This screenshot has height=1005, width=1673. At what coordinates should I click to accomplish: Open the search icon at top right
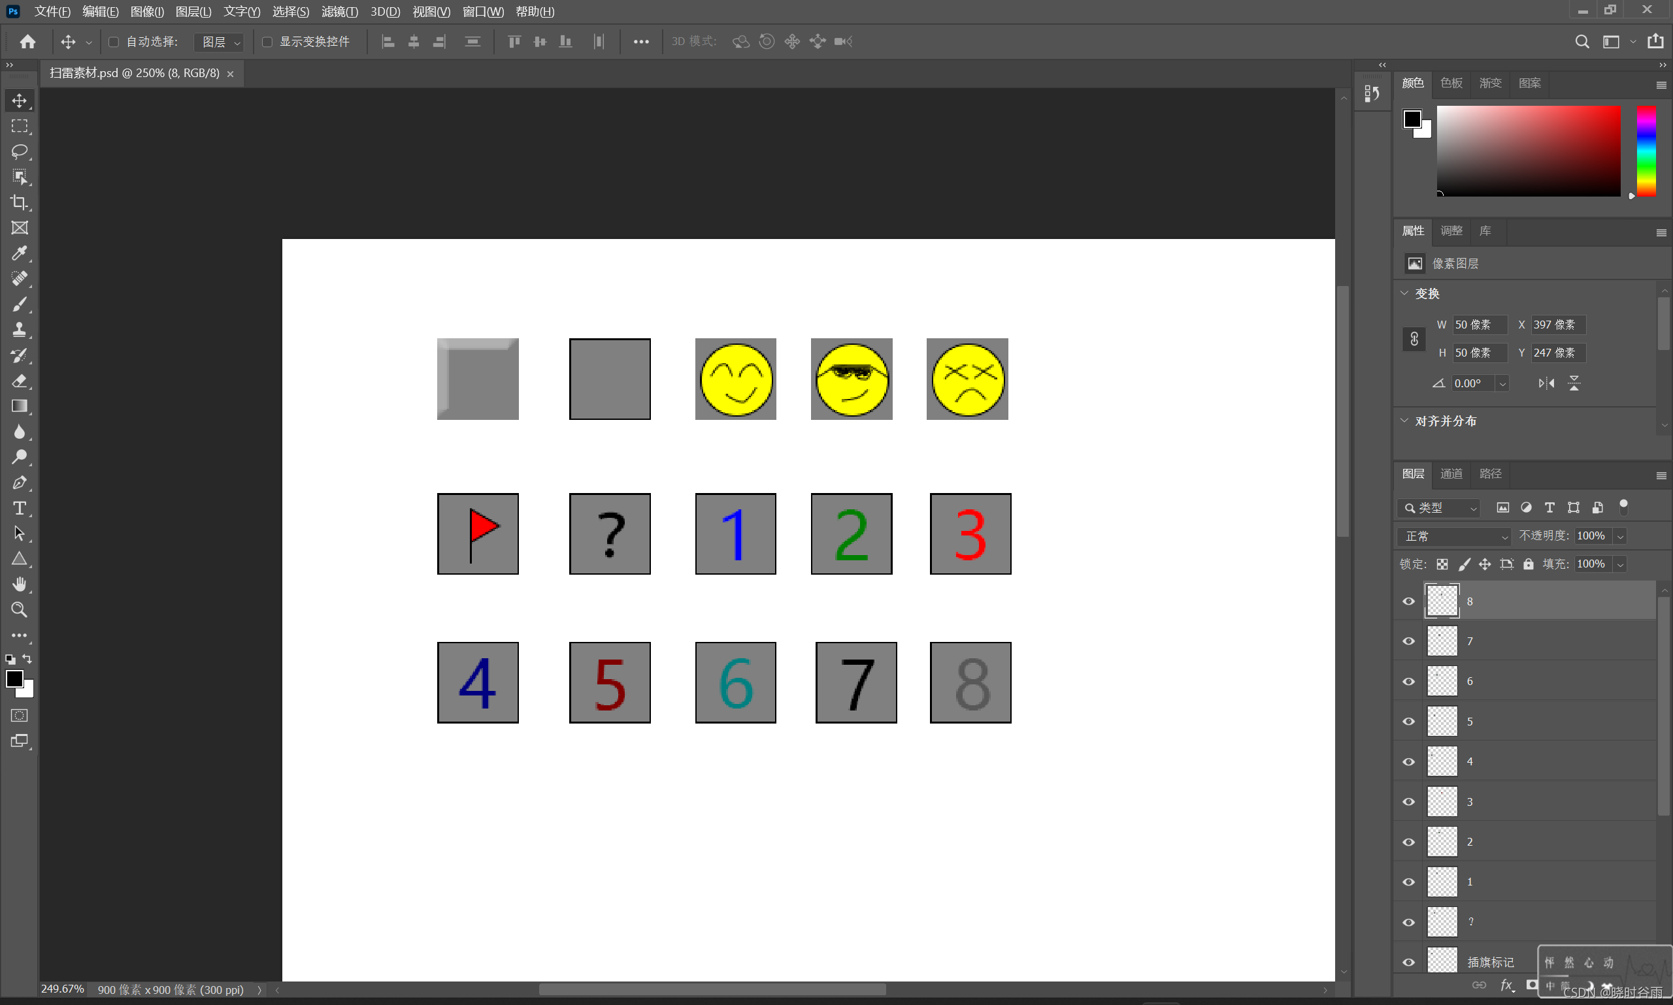coord(1582,42)
